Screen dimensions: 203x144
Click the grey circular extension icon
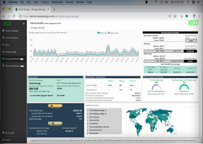181,16
